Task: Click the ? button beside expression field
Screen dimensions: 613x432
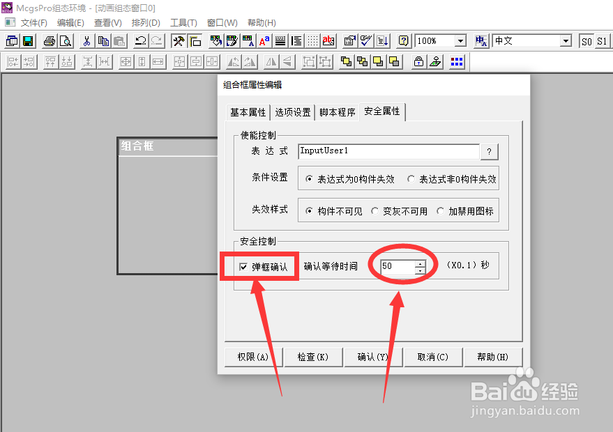Action: tap(489, 152)
